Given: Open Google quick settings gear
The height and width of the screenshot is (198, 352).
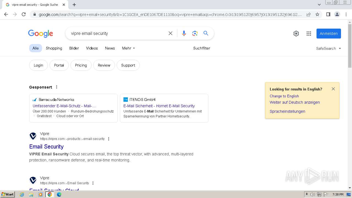Looking at the screenshot, I should [x=296, y=34].
